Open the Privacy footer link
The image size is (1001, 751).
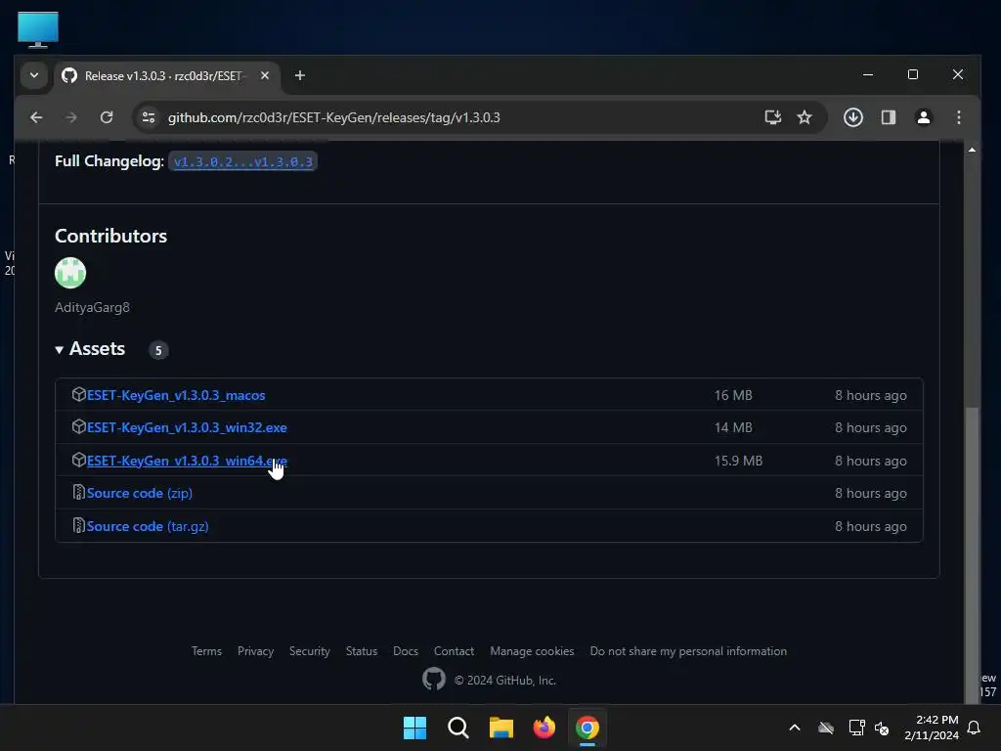[255, 651]
